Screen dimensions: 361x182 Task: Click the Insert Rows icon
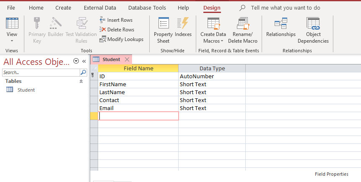point(103,20)
